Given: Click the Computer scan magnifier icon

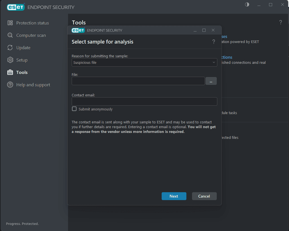Looking at the screenshot, I should tap(10, 35).
